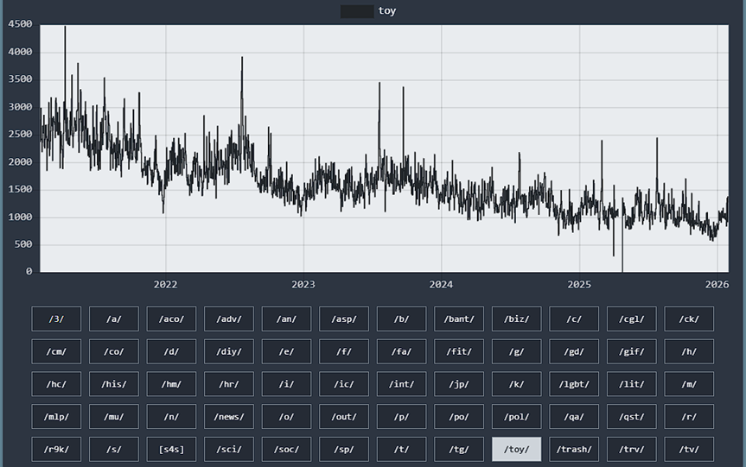Select the /out/ board button
This screenshot has height=467, width=746.
click(344, 417)
